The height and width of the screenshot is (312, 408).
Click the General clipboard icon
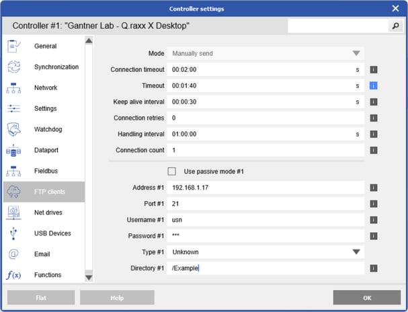point(13,46)
